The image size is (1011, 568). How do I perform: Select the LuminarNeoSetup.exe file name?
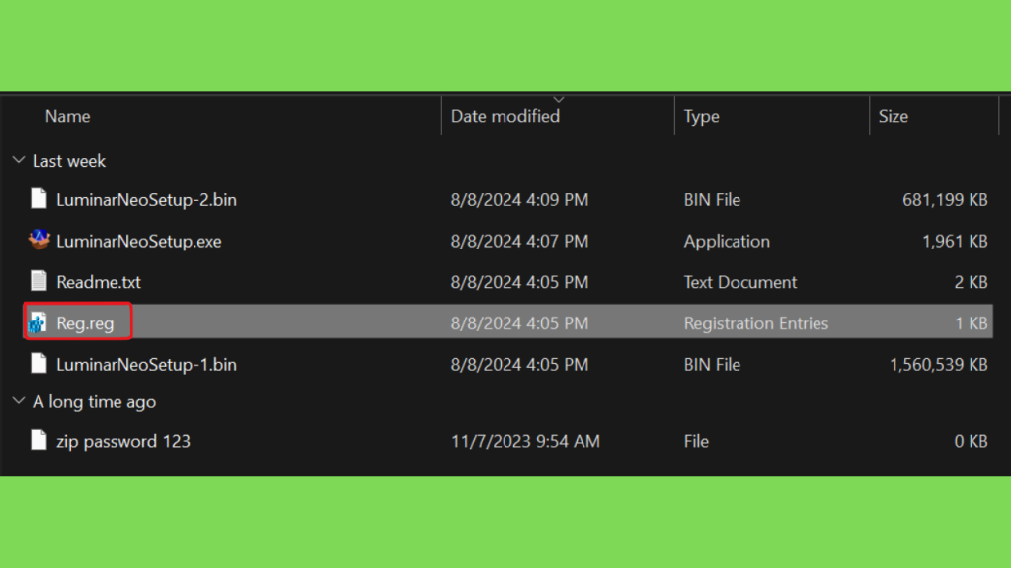pyautogui.click(x=138, y=241)
